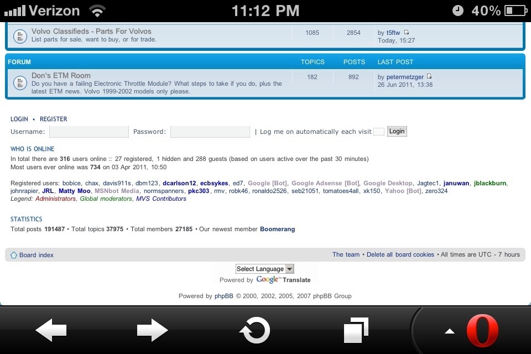This screenshot has width=531, height=354.
Task: Click Delete all board cookies link
Action: click(400, 254)
